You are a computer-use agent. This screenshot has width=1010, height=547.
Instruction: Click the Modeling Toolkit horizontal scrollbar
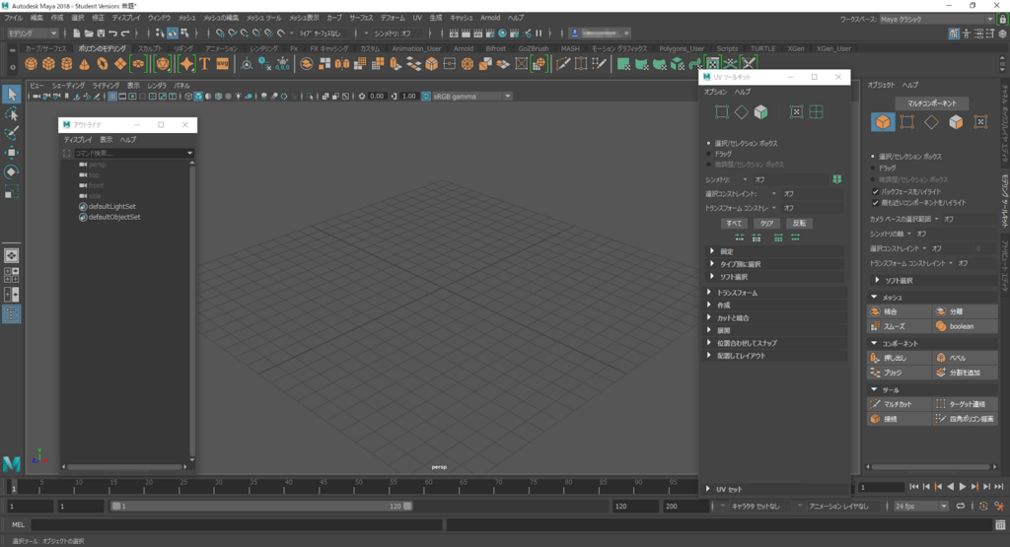[931, 467]
